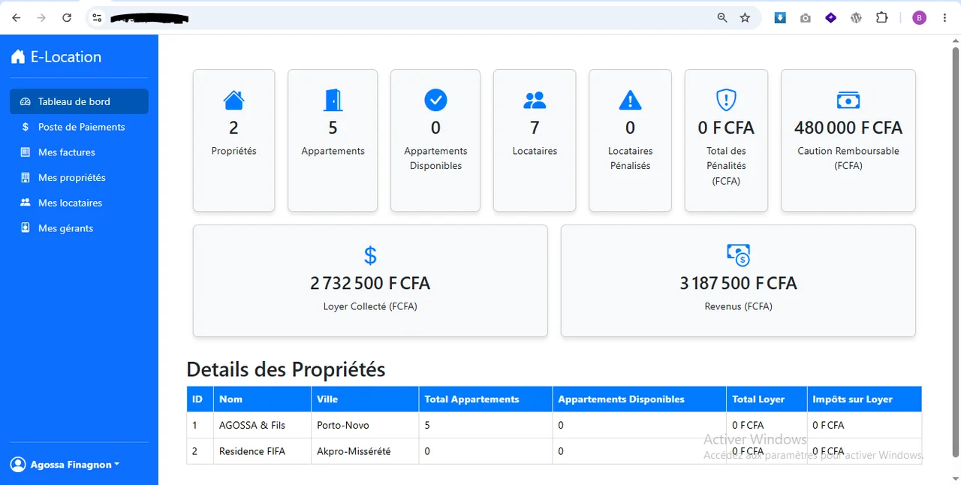Open Mes propriétés in sidebar
Image resolution: width=961 pixels, height=485 pixels.
(79, 178)
